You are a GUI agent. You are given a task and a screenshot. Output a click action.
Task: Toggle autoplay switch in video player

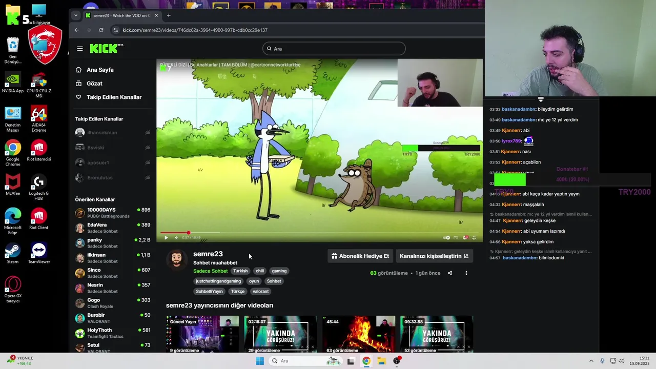[x=446, y=237]
